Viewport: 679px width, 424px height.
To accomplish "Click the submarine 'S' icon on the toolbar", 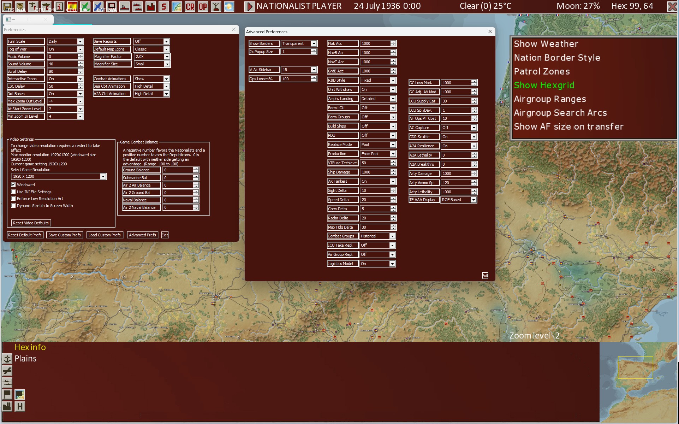I will [x=164, y=6].
